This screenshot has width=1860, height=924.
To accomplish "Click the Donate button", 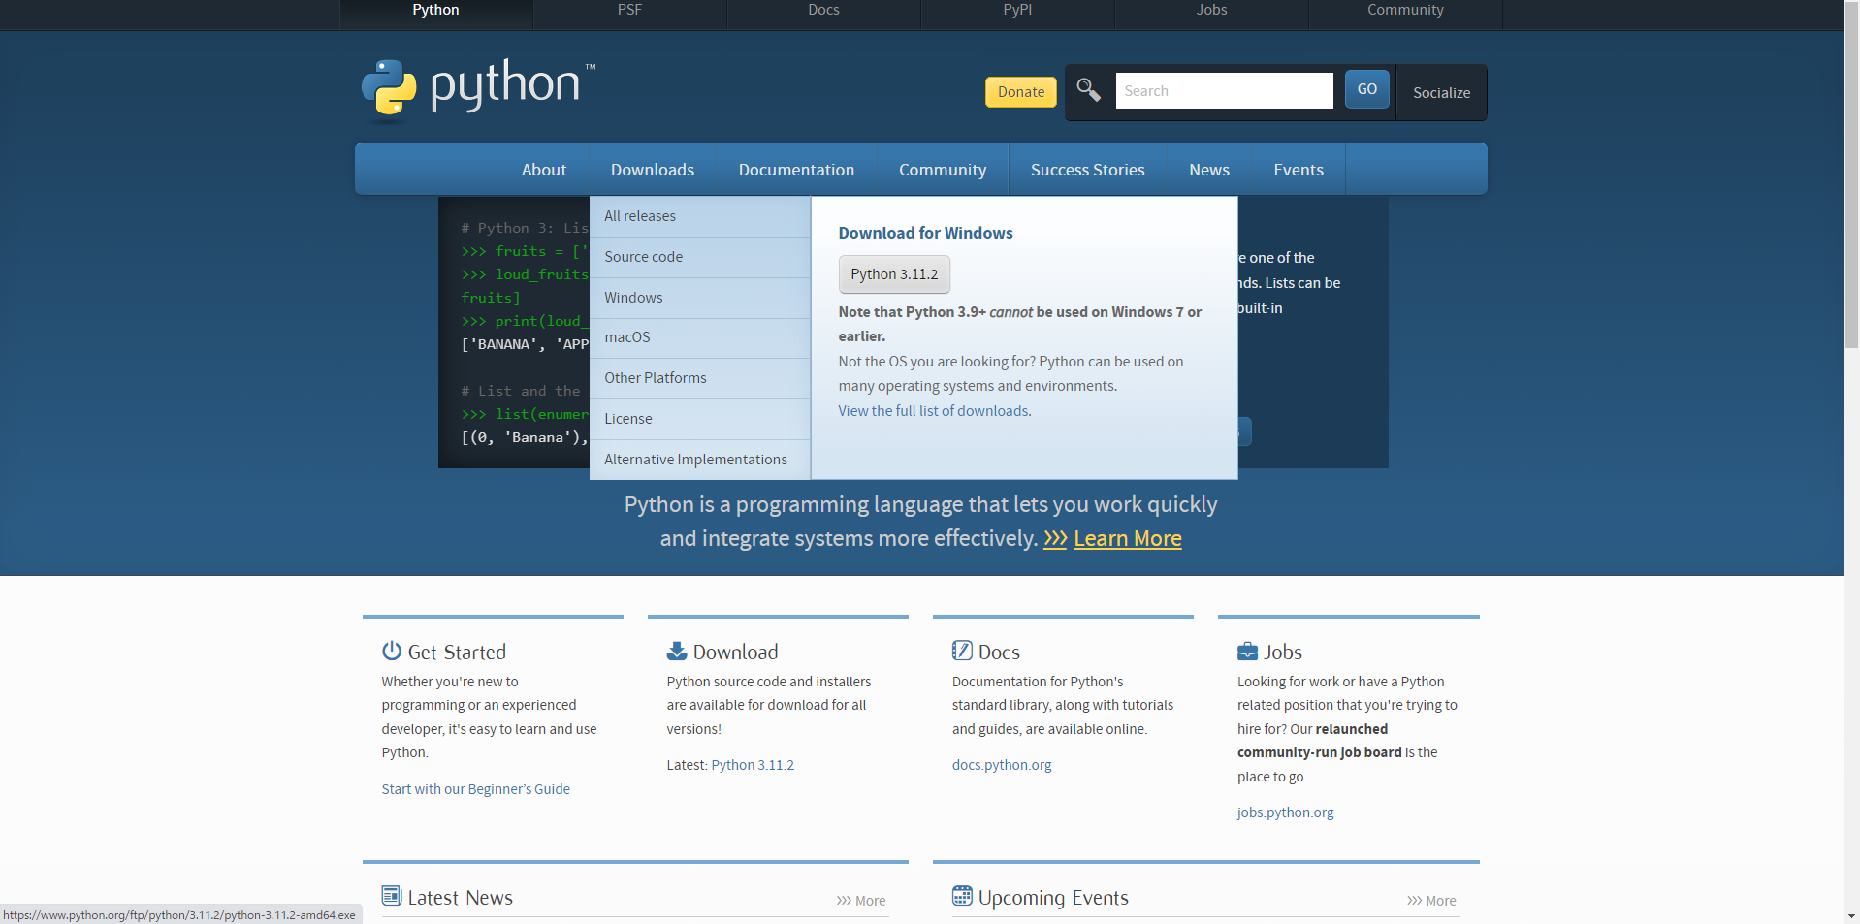I will tap(1019, 91).
